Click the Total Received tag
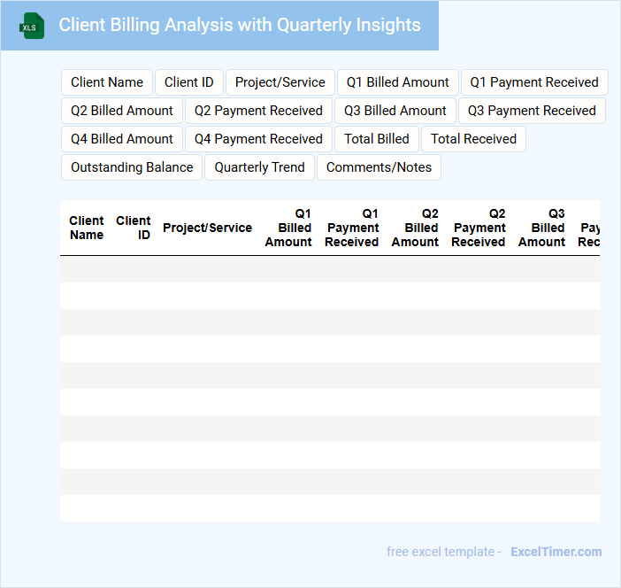This screenshot has width=621, height=588. click(x=473, y=139)
